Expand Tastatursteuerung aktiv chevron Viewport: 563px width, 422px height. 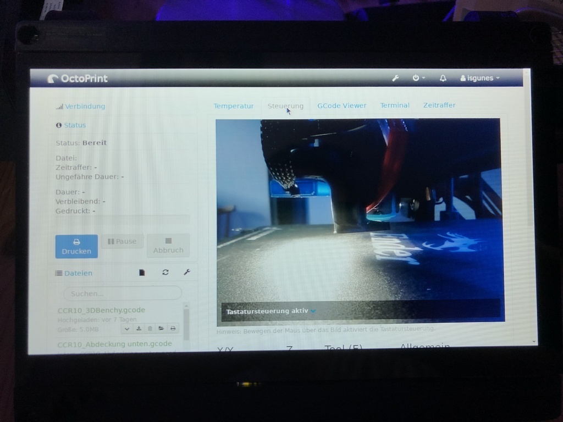tap(313, 311)
